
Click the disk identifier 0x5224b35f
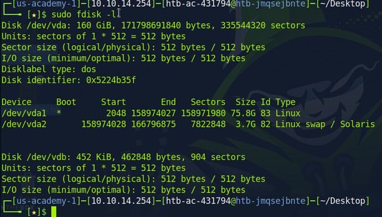(111, 80)
